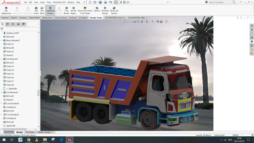
Task: Open File Explorer tab in task pane
Action: pos(252,34)
